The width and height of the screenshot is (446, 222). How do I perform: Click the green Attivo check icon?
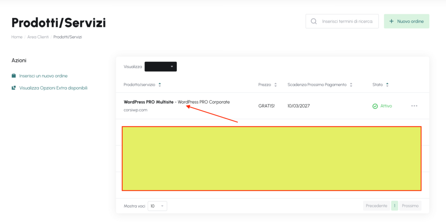(x=375, y=106)
